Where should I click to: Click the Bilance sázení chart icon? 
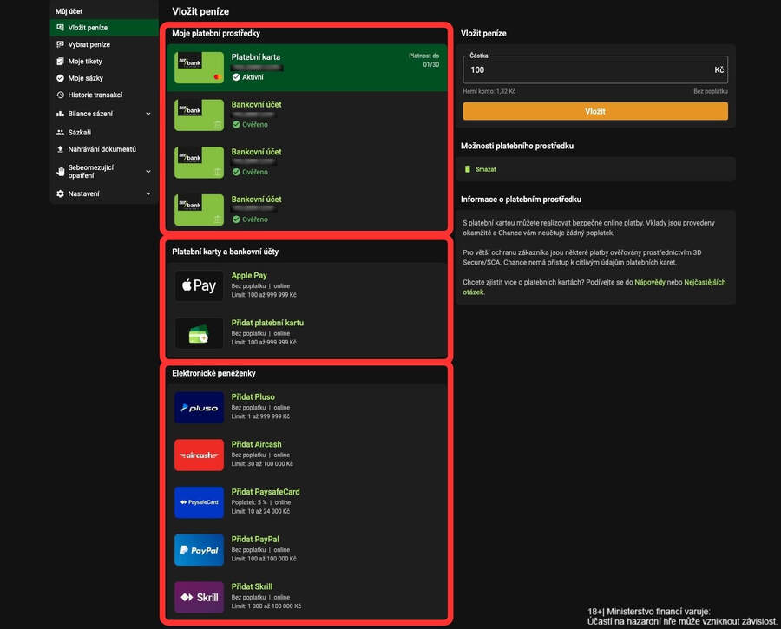(60, 114)
